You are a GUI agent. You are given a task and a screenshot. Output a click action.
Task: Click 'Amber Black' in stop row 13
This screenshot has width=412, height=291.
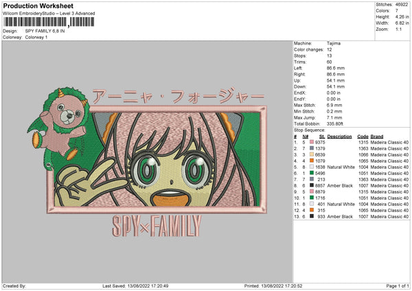340,217
